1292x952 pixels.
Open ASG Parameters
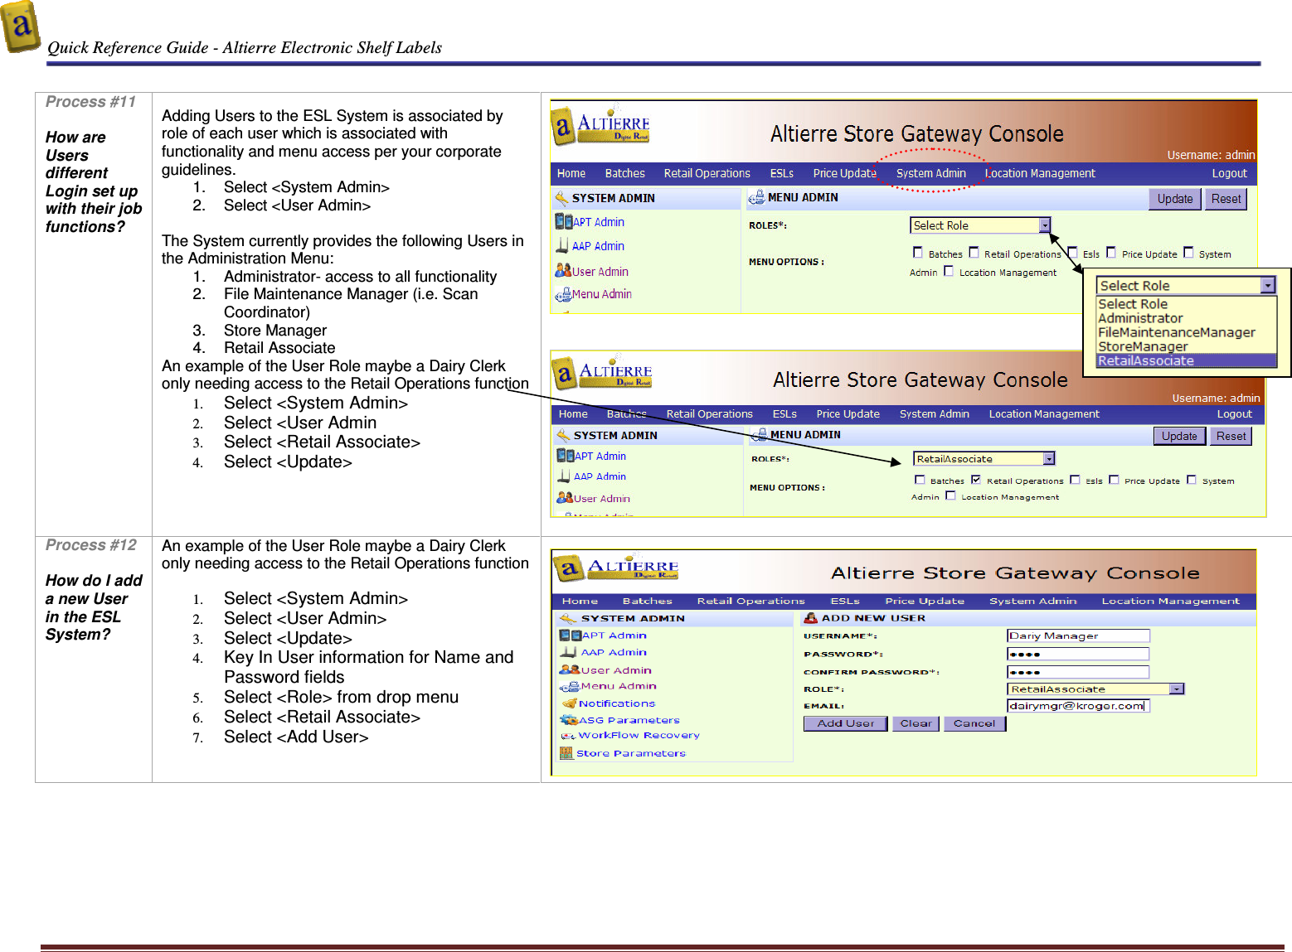click(x=625, y=719)
